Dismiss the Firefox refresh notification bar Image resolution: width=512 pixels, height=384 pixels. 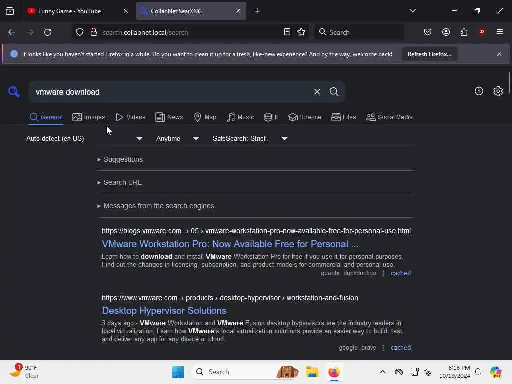(499, 54)
